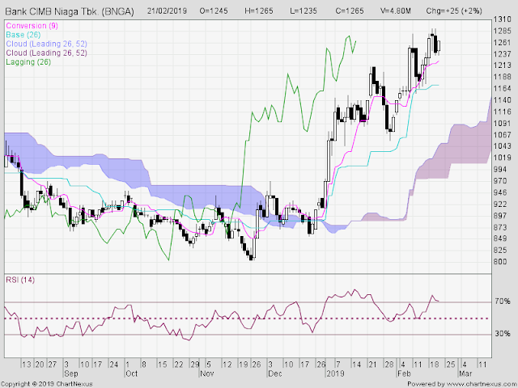The image size is (518, 388).
Task: Select the Lagging (26) legend label
Action: click(x=28, y=62)
